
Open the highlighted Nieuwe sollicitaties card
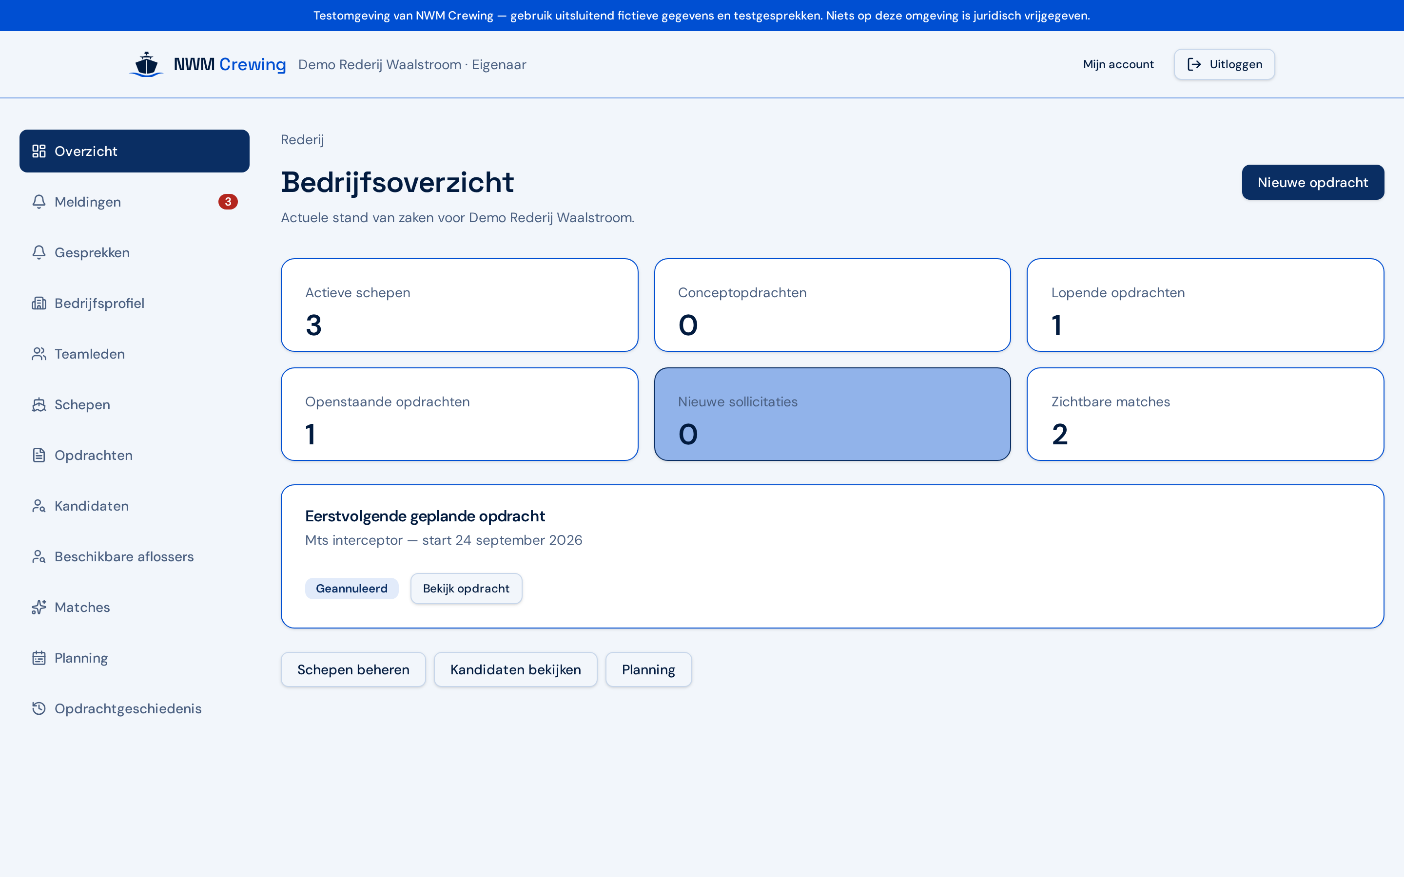[833, 414]
